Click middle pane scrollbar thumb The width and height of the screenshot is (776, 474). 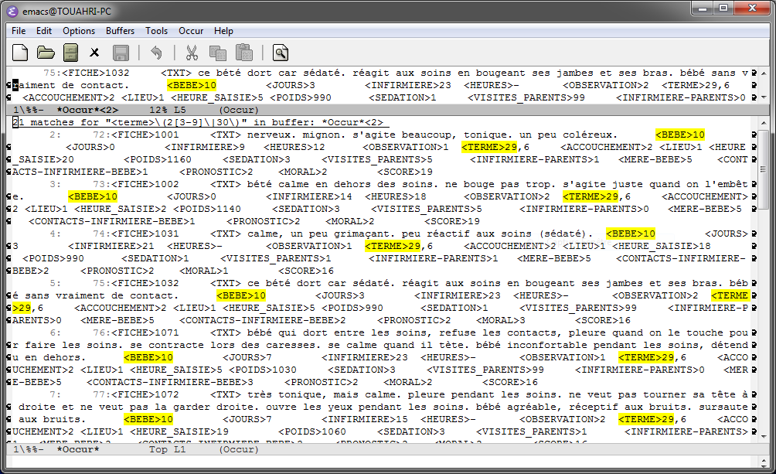764,169
